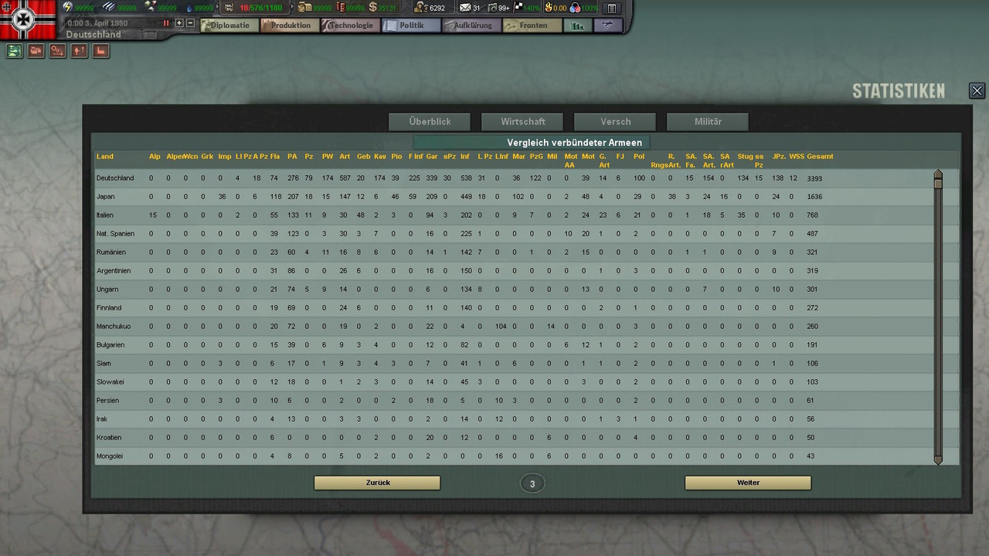Click the energy lightning resource icon

click(67, 8)
